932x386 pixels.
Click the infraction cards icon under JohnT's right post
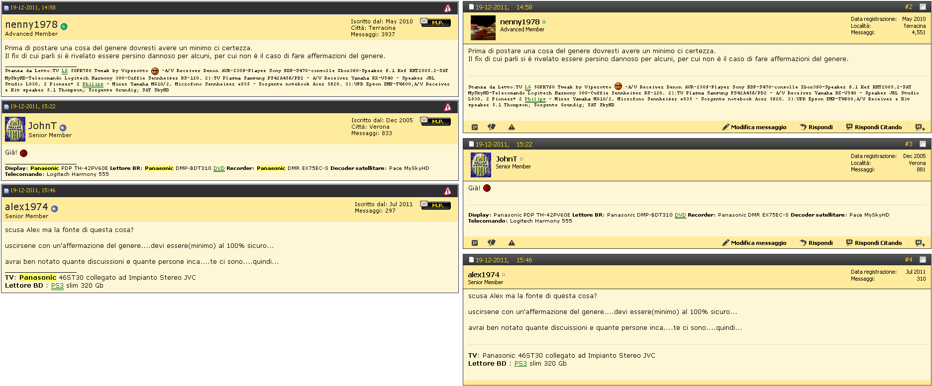(x=492, y=242)
